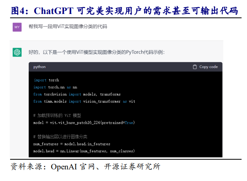Click the figure title starting with ChatGPT

pos(124,11)
